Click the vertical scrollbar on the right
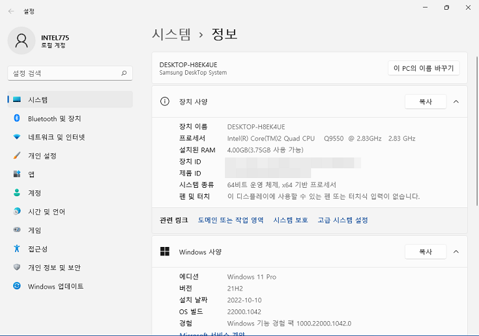Image resolution: width=479 pixels, height=336 pixels. coord(476,131)
